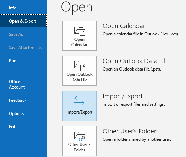Image resolution: width=186 pixels, height=157 pixels.
Task: Click Other User's Folder button label
Action: click(x=79, y=147)
